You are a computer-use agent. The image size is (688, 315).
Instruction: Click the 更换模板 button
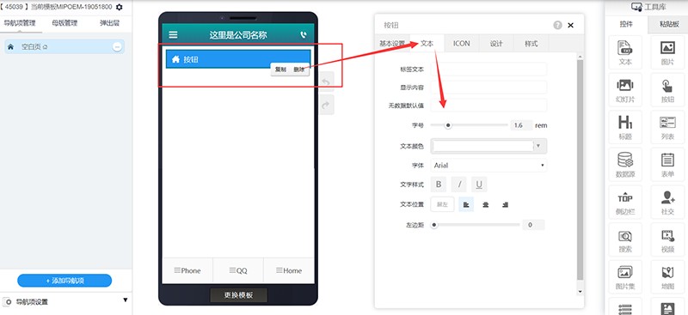coord(238,295)
